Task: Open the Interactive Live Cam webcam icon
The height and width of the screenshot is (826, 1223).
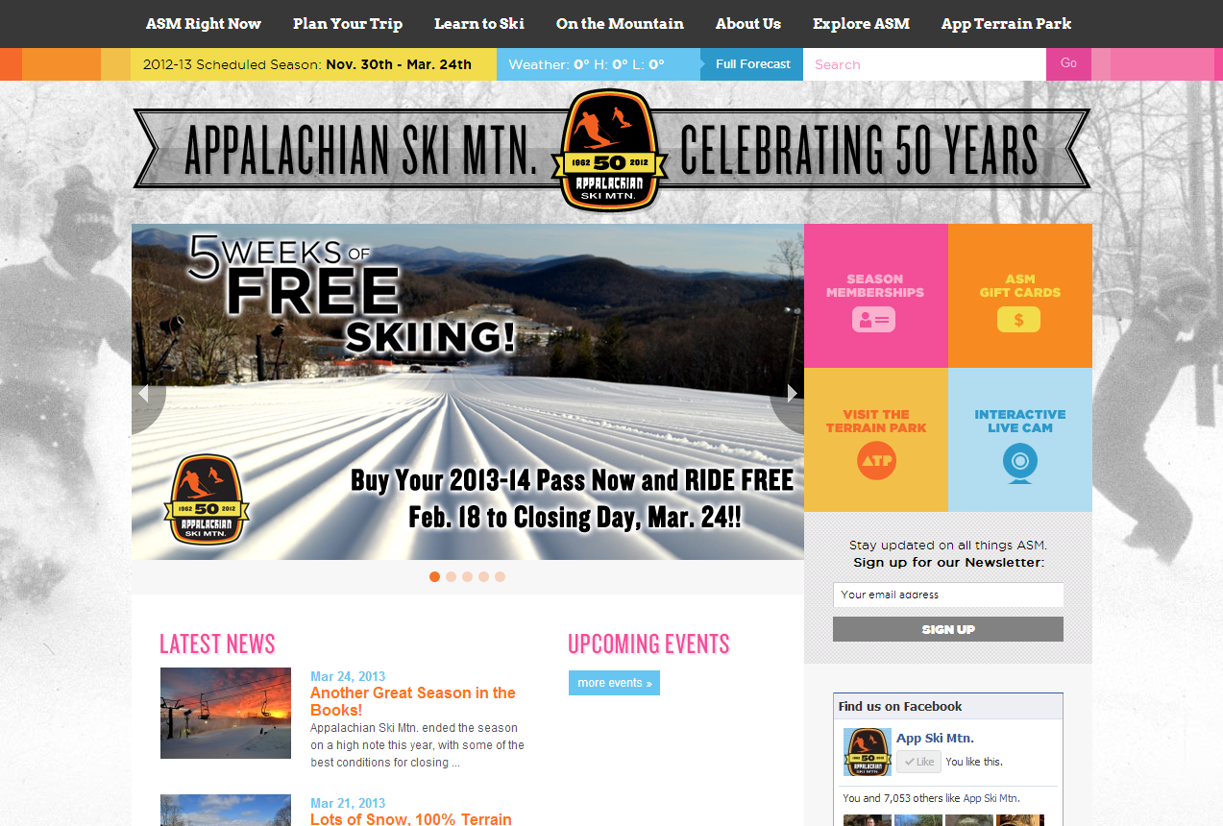Action: [x=1020, y=462]
